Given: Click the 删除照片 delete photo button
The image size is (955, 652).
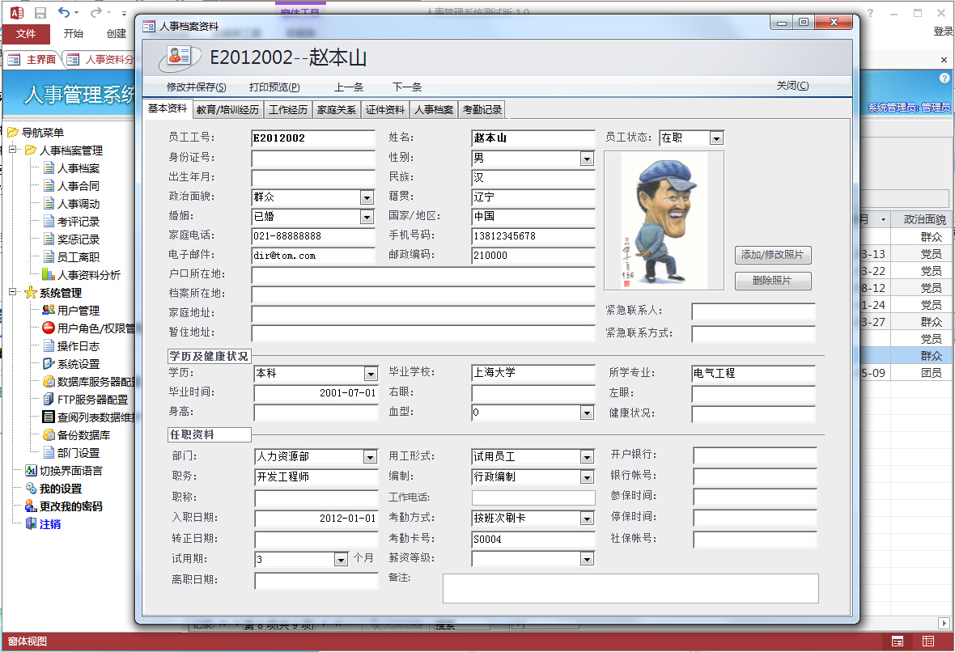Looking at the screenshot, I should (x=772, y=280).
